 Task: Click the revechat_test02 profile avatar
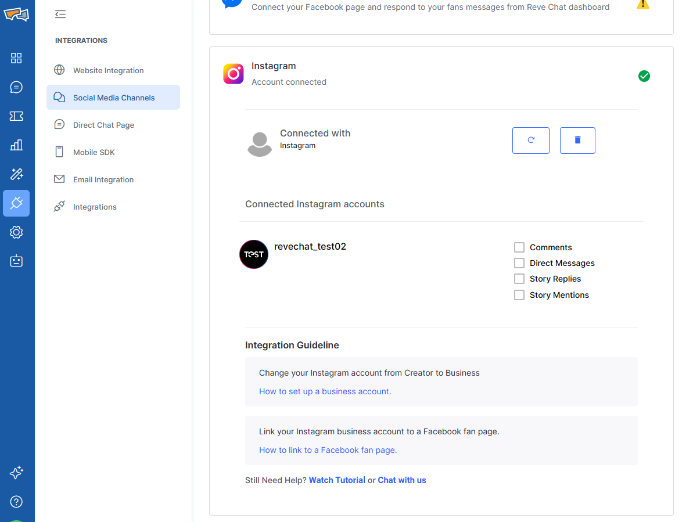tap(254, 254)
